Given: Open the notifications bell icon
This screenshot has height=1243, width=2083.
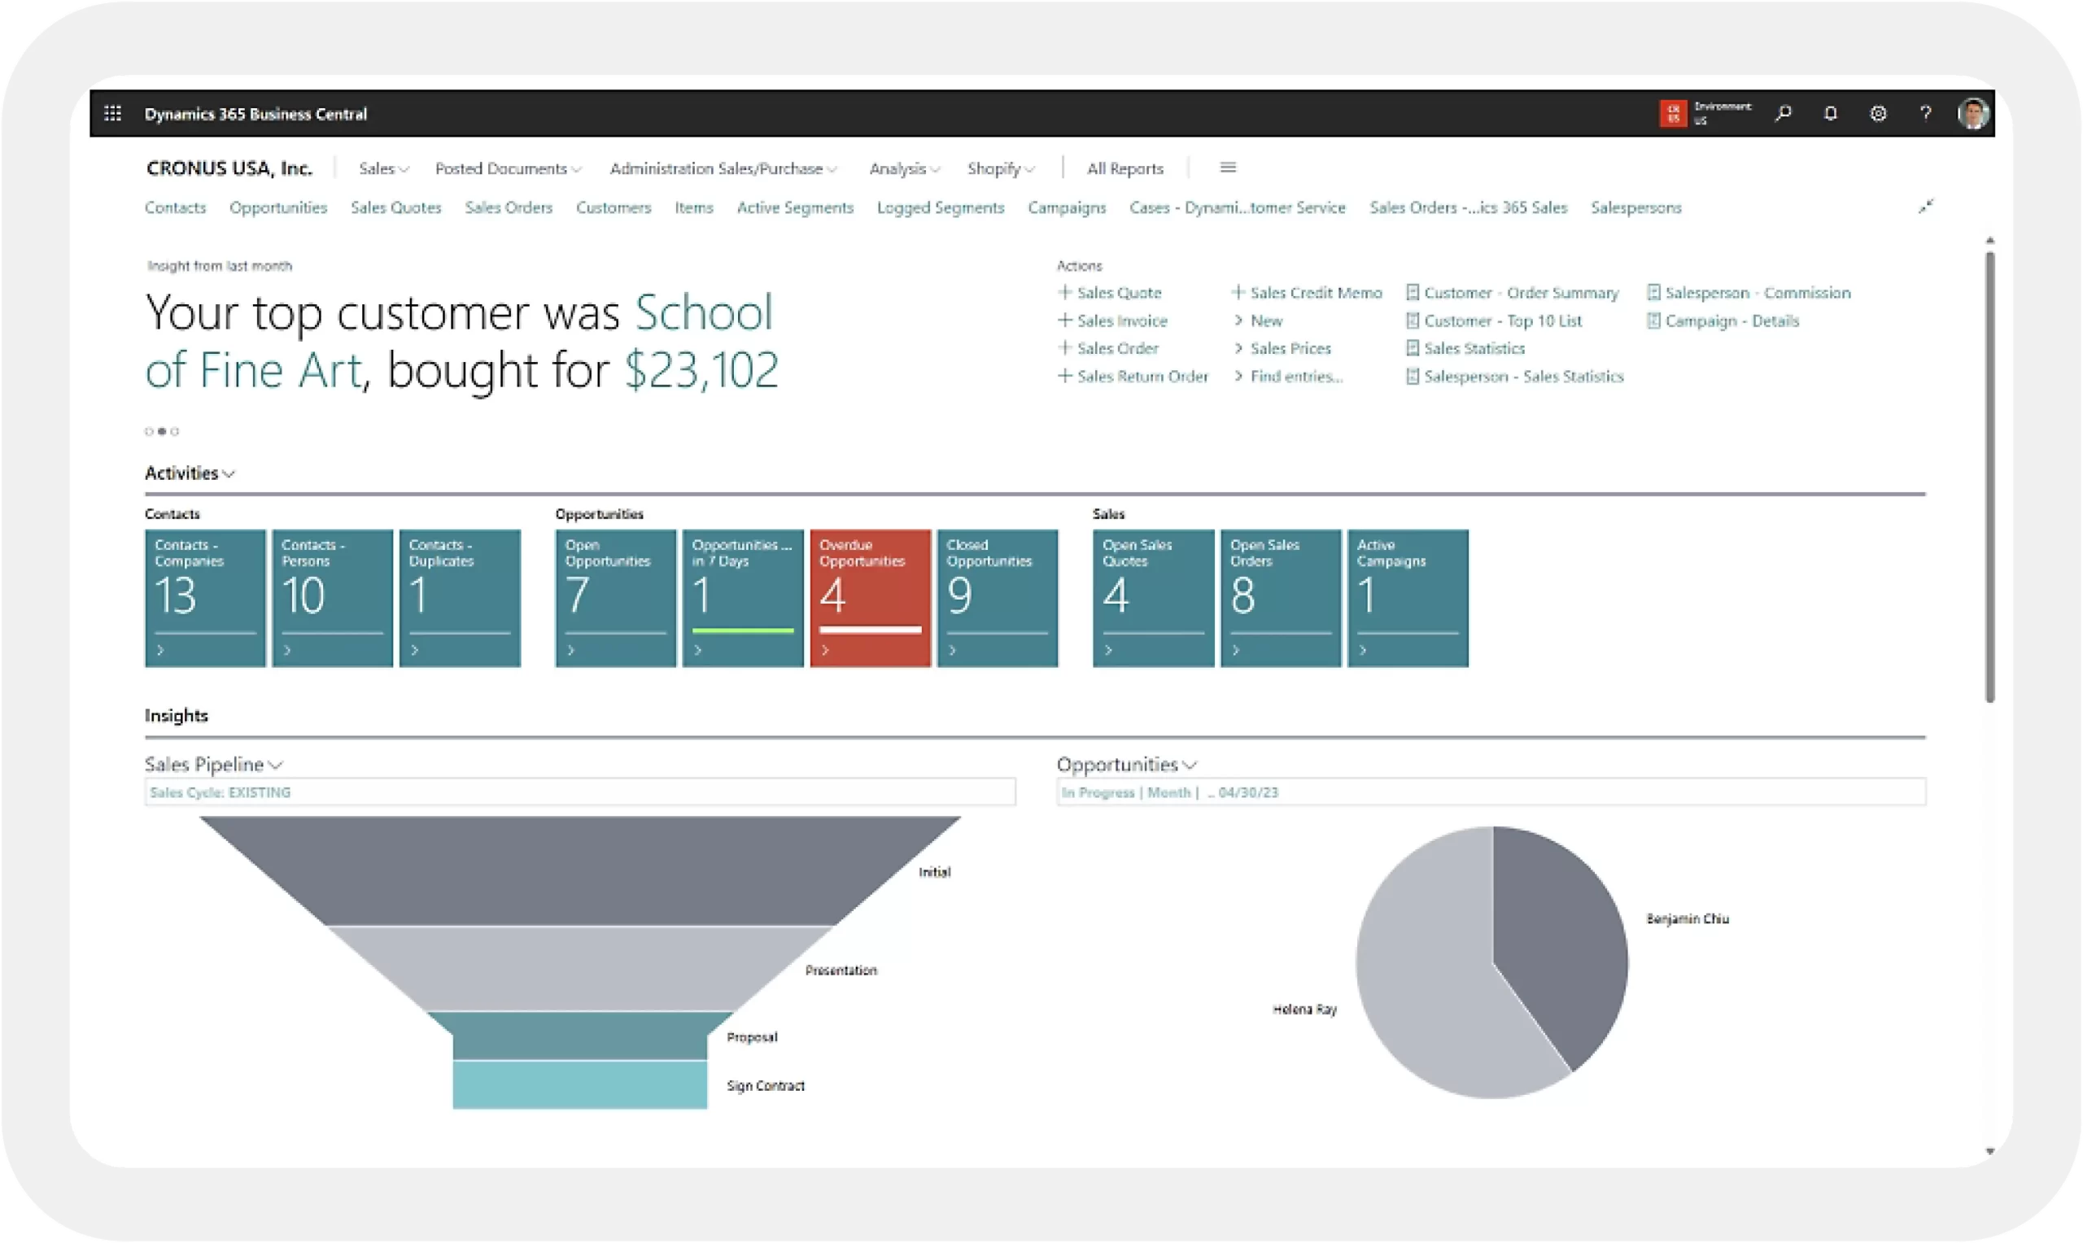Looking at the screenshot, I should click(x=1830, y=113).
